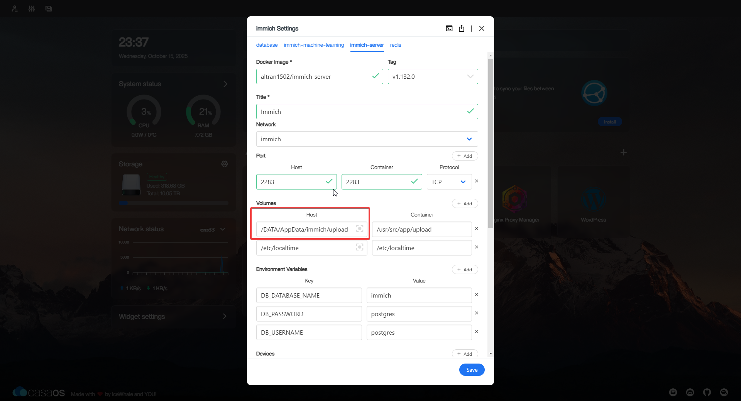Remove the 2283 port mapping
Viewport: 741px width, 401px height.
[x=477, y=181]
